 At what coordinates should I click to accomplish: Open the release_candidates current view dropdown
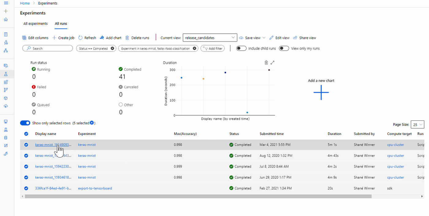pos(210,38)
